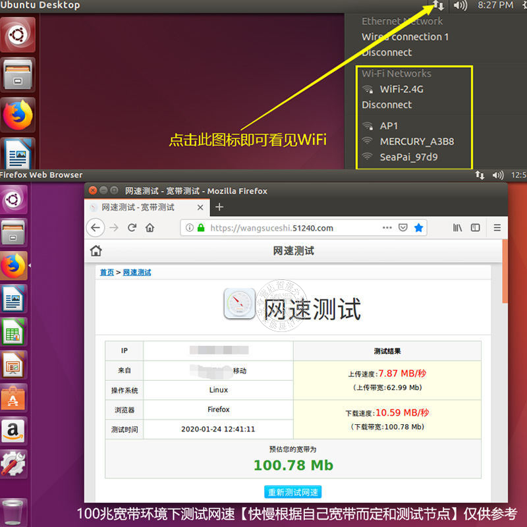Open the Amazon launcher icon
The image size is (527, 527).
tap(13, 431)
